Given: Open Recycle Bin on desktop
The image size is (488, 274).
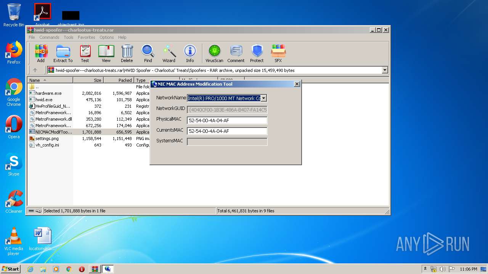Looking at the screenshot, I should [14, 15].
